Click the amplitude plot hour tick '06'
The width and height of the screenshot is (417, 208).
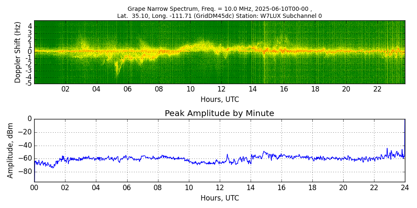[x=127, y=188]
